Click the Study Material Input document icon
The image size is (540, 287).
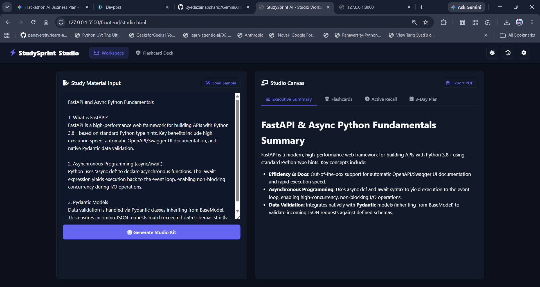[x=66, y=83]
